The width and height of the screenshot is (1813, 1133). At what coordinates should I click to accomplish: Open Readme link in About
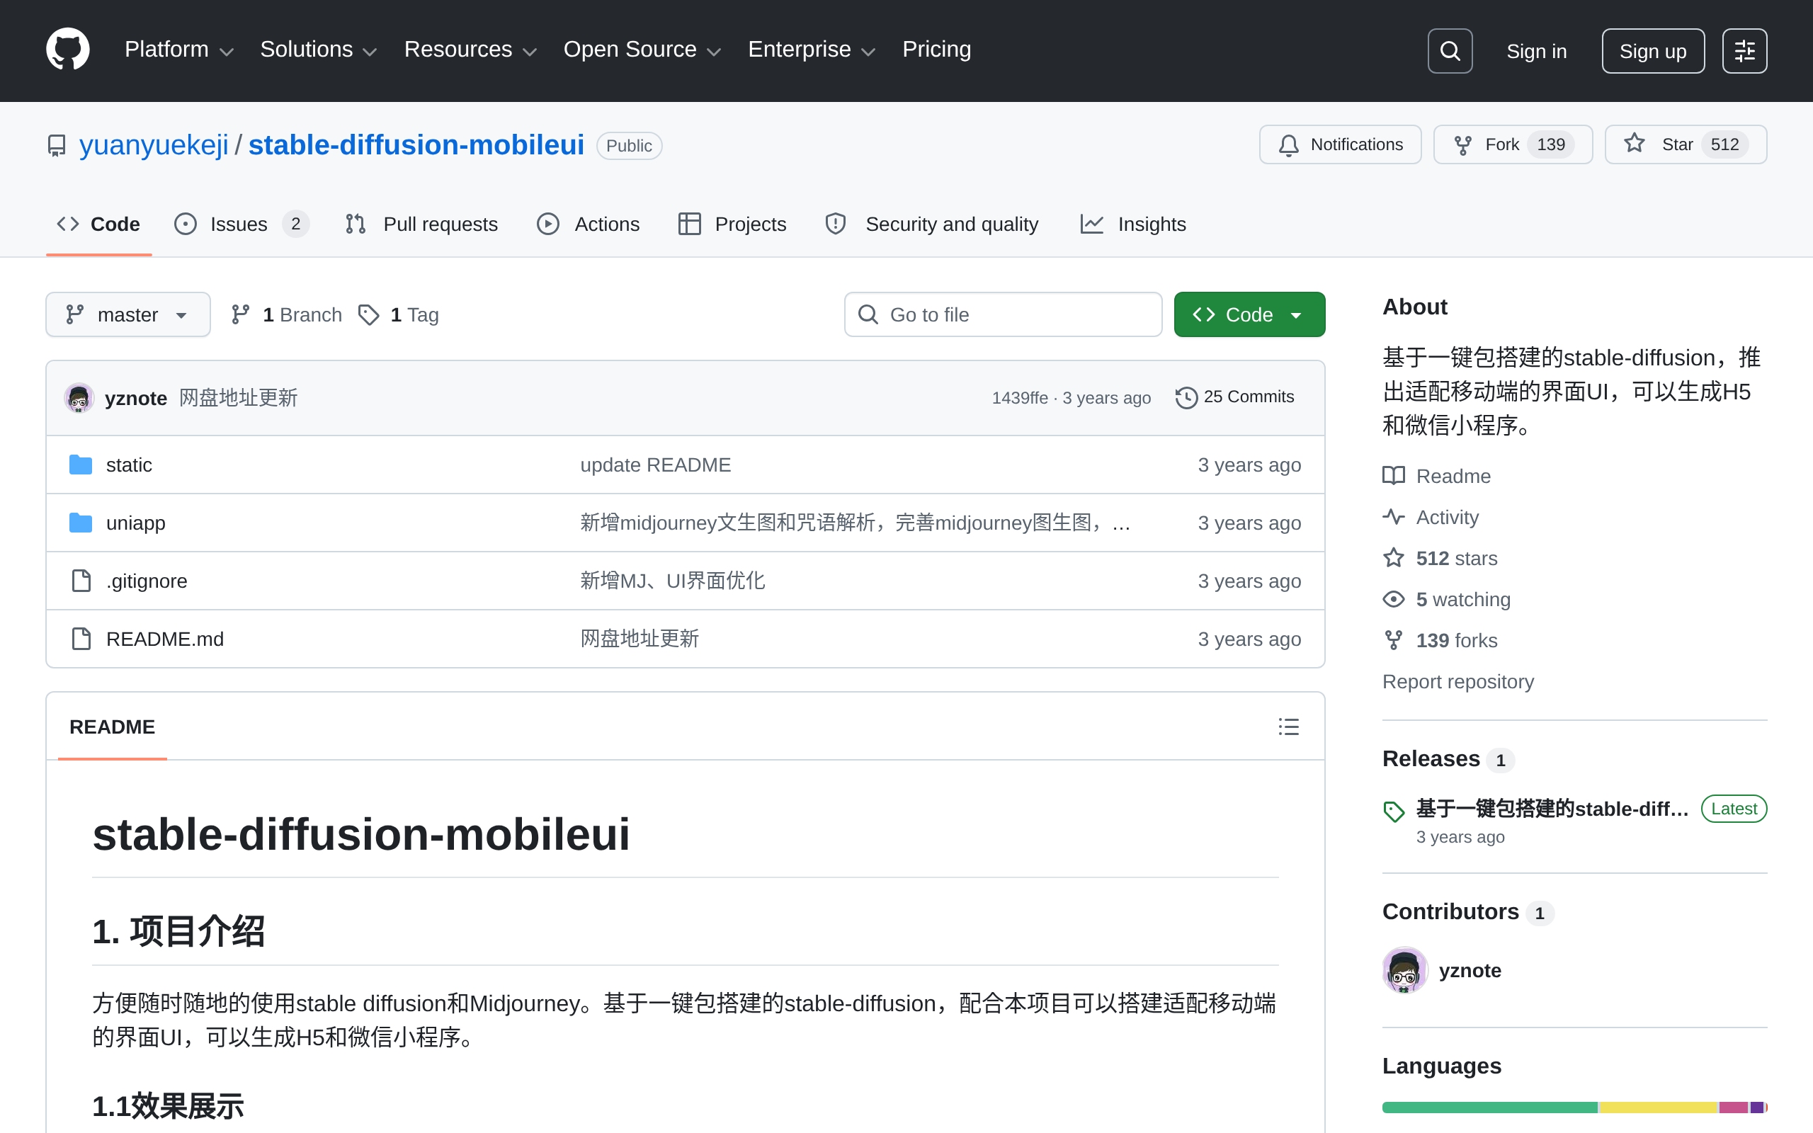coord(1437,476)
